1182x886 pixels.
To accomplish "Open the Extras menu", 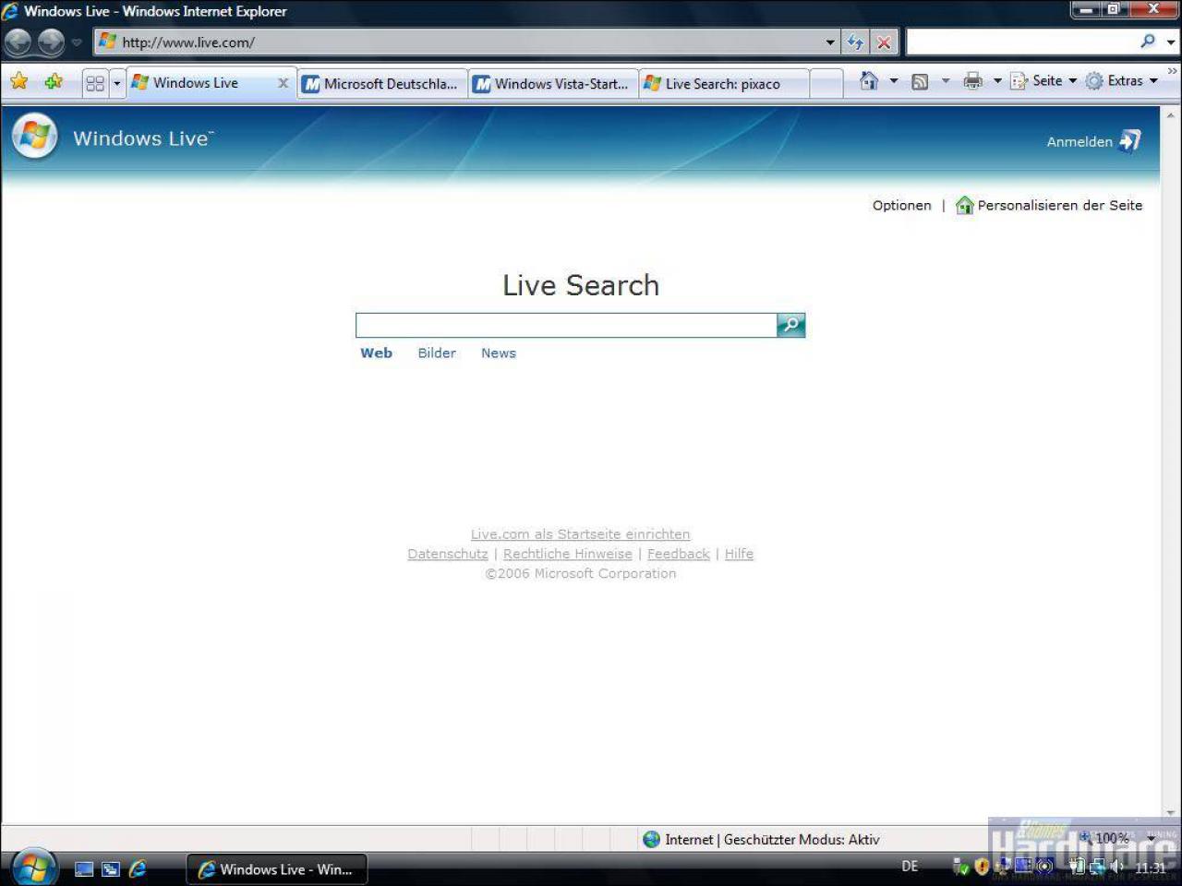I will coord(1121,80).
